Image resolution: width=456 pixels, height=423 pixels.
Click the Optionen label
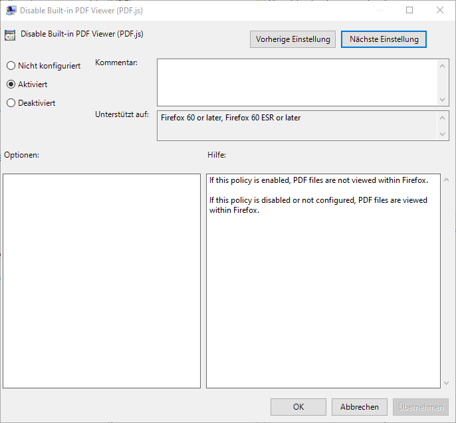pos(21,155)
